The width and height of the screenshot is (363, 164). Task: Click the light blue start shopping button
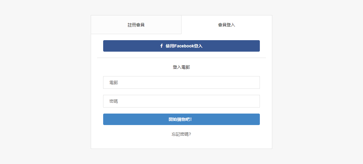click(181, 119)
